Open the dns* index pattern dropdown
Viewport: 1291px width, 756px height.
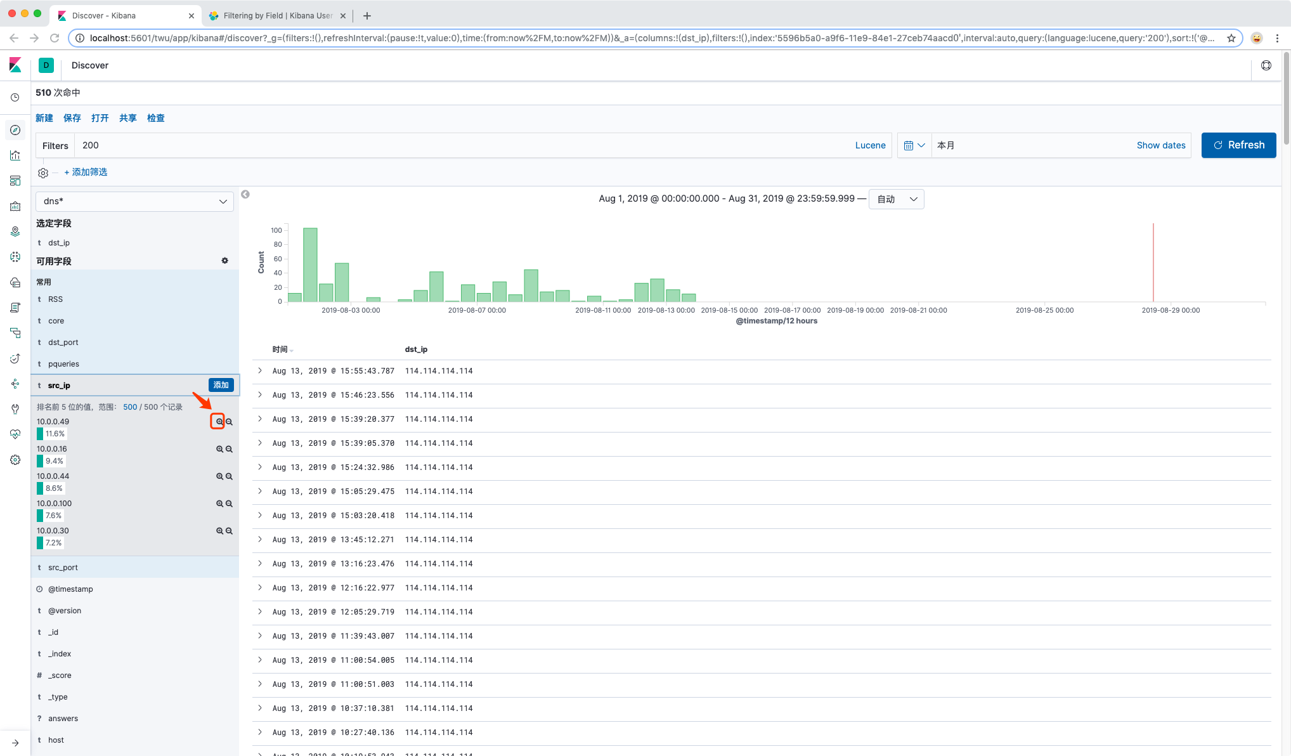(x=134, y=201)
